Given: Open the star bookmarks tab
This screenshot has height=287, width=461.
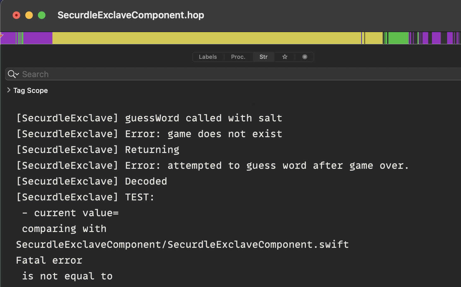Looking at the screenshot, I should [x=285, y=57].
